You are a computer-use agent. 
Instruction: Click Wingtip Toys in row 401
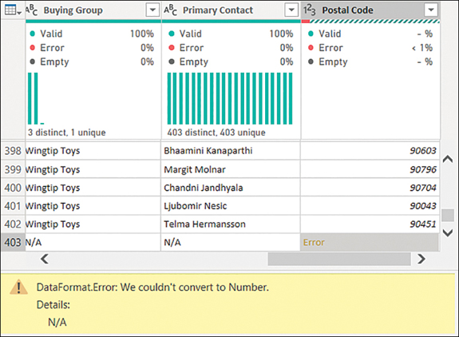(x=93, y=206)
